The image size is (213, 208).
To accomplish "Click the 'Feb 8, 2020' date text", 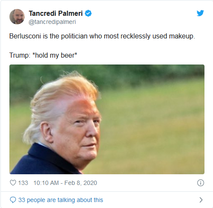I will click(81, 183).
